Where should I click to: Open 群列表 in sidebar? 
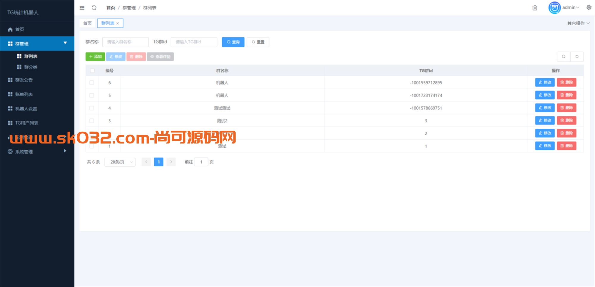(37, 56)
